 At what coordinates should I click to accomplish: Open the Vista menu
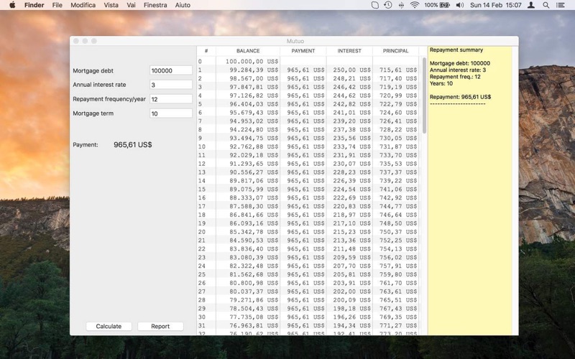111,5
